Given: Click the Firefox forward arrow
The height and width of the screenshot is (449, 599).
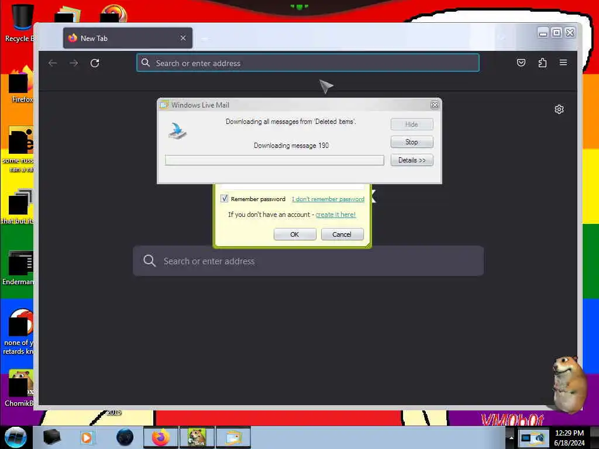Looking at the screenshot, I should click(x=74, y=63).
